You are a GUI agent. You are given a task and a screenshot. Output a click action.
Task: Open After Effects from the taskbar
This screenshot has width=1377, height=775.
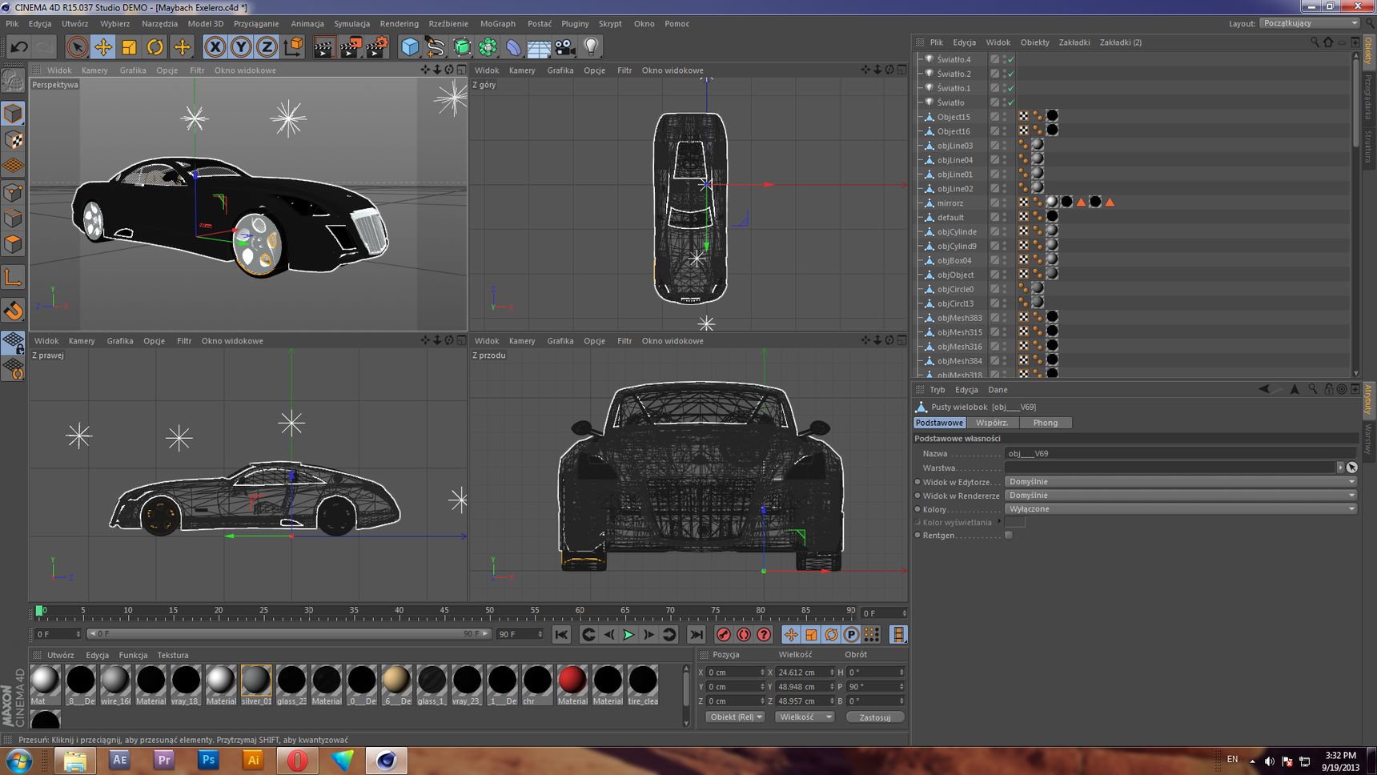pyautogui.click(x=119, y=760)
